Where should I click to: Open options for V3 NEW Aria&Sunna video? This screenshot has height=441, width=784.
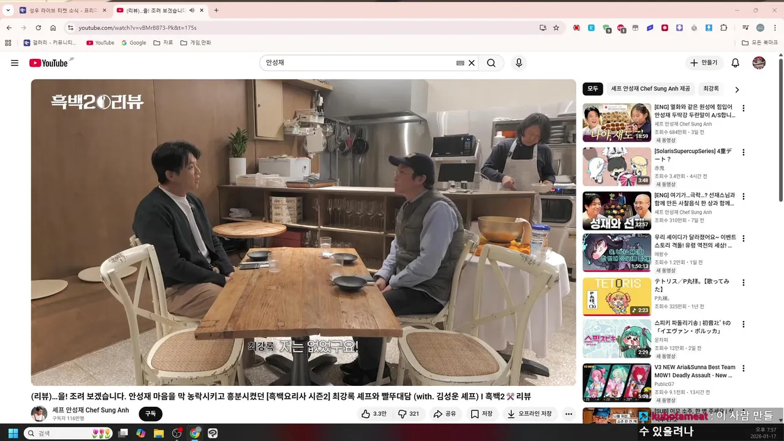coord(744,369)
